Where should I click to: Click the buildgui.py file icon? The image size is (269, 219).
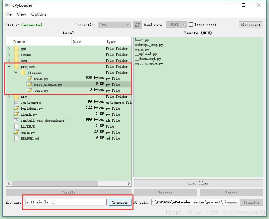tap(16, 108)
